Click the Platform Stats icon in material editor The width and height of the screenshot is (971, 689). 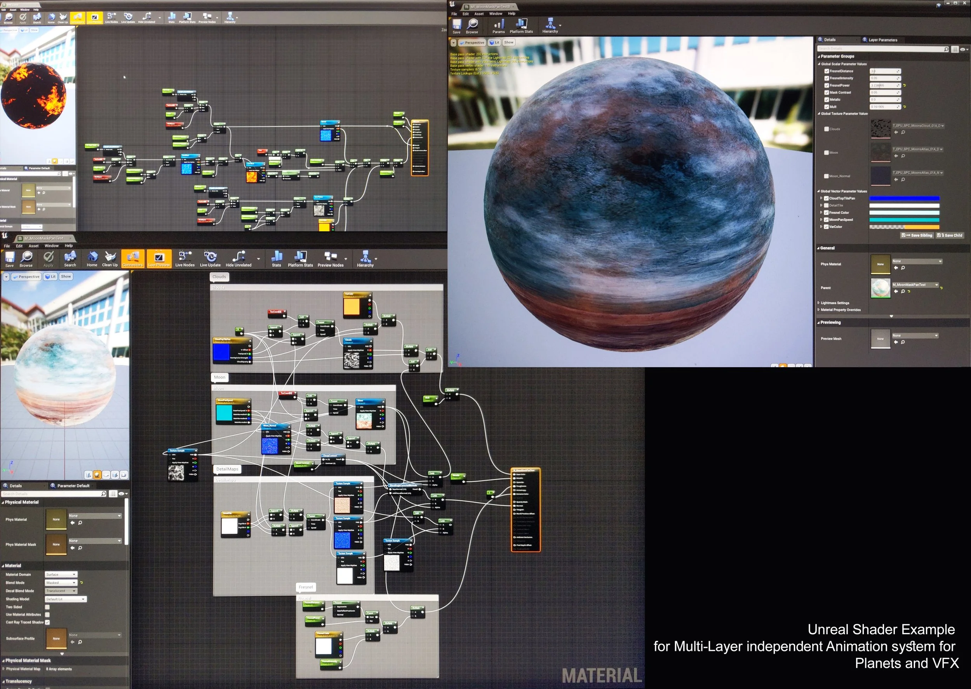(300, 257)
